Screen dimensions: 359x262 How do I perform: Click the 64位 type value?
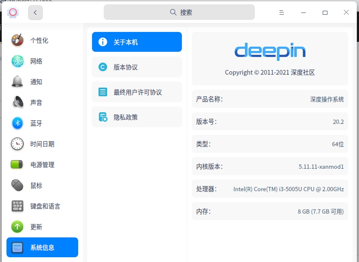coord(338,144)
